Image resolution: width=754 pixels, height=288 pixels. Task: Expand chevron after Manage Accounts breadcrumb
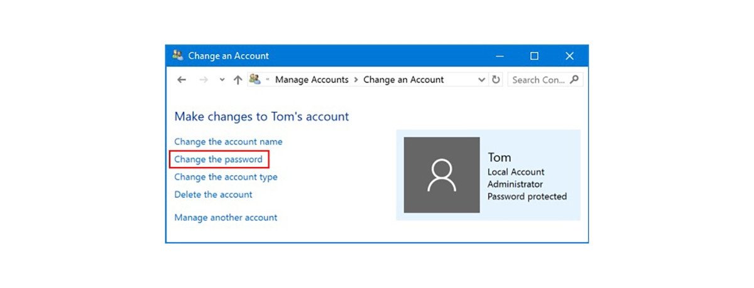coord(356,80)
